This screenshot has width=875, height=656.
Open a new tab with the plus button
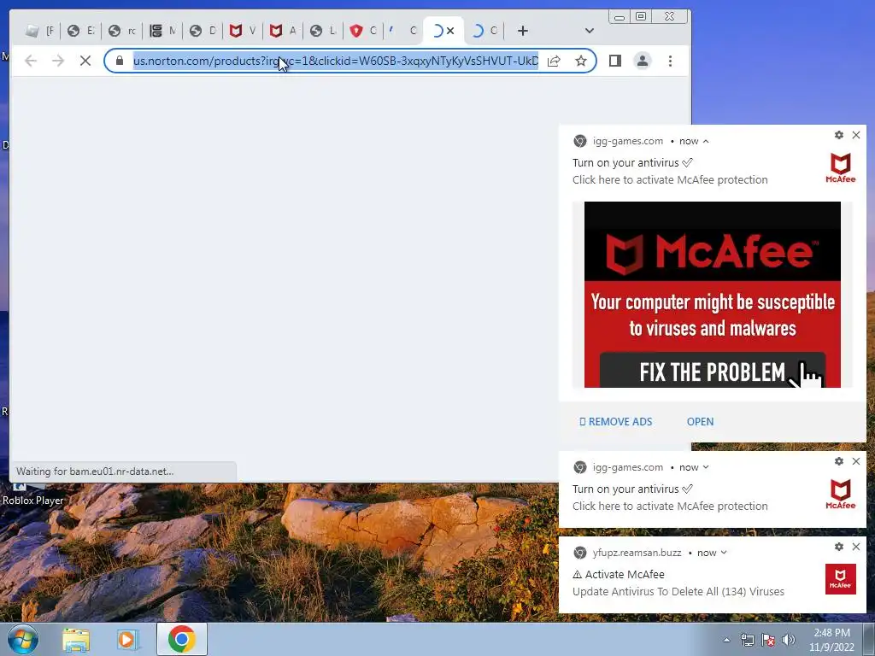(522, 32)
